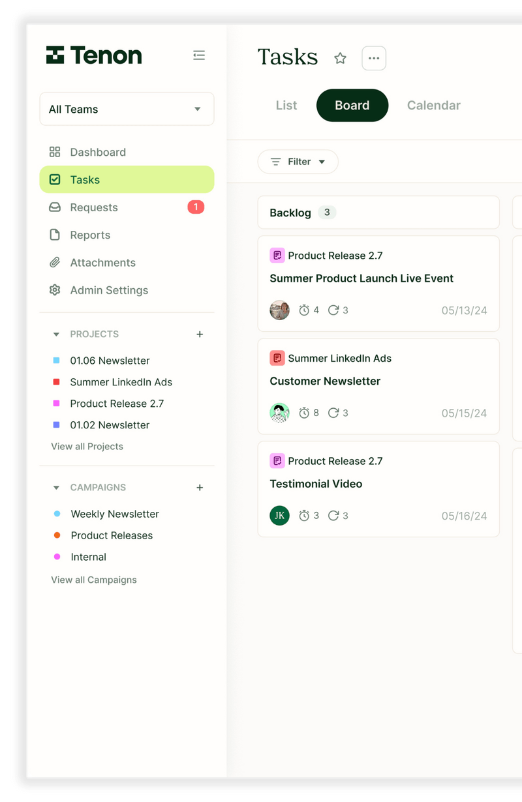The image size is (522, 802).
Task: Open Attachments via the paperclip icon
Action: tap(55, 262)
